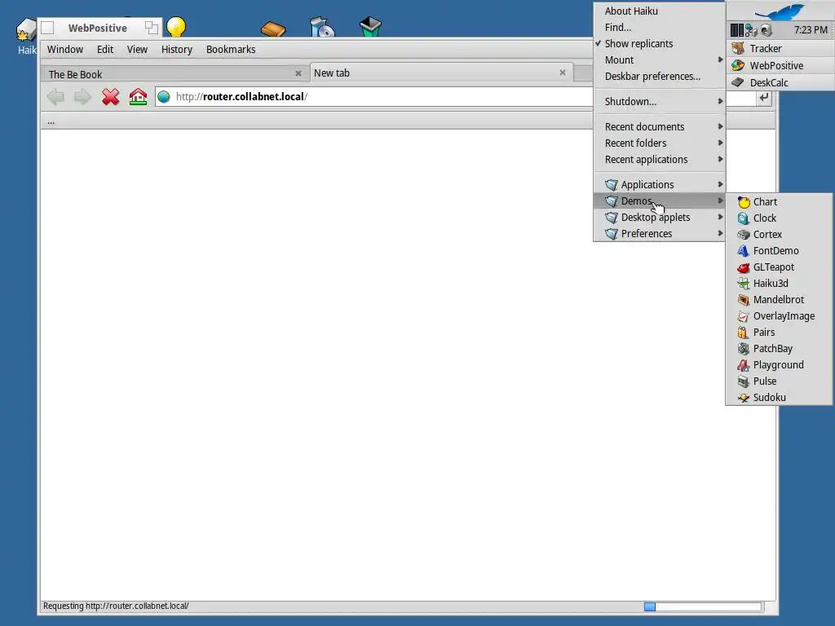Viewport: 835px width, 626px height.
Task: Close The Be Book tab
Action: pos(298,73)
